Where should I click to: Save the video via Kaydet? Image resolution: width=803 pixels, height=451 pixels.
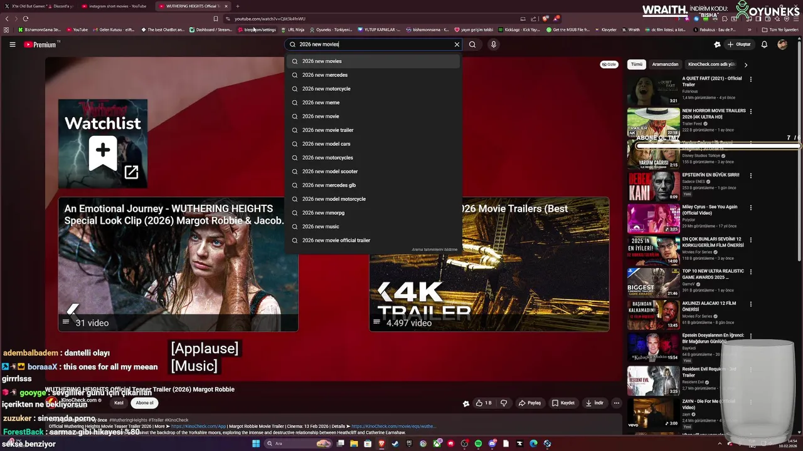coord(563,403)
